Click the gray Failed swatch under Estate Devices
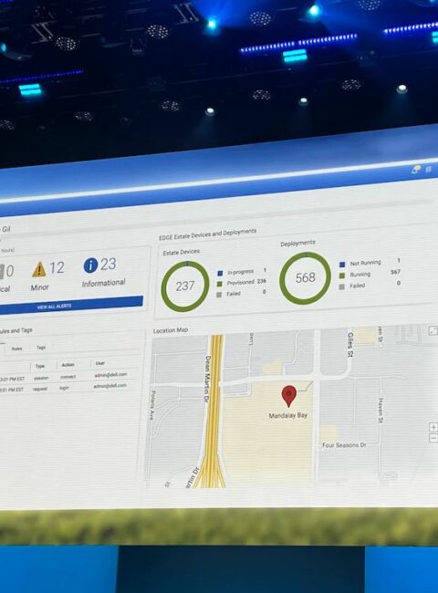The image size is (438, 593). (x=219, y=295)
